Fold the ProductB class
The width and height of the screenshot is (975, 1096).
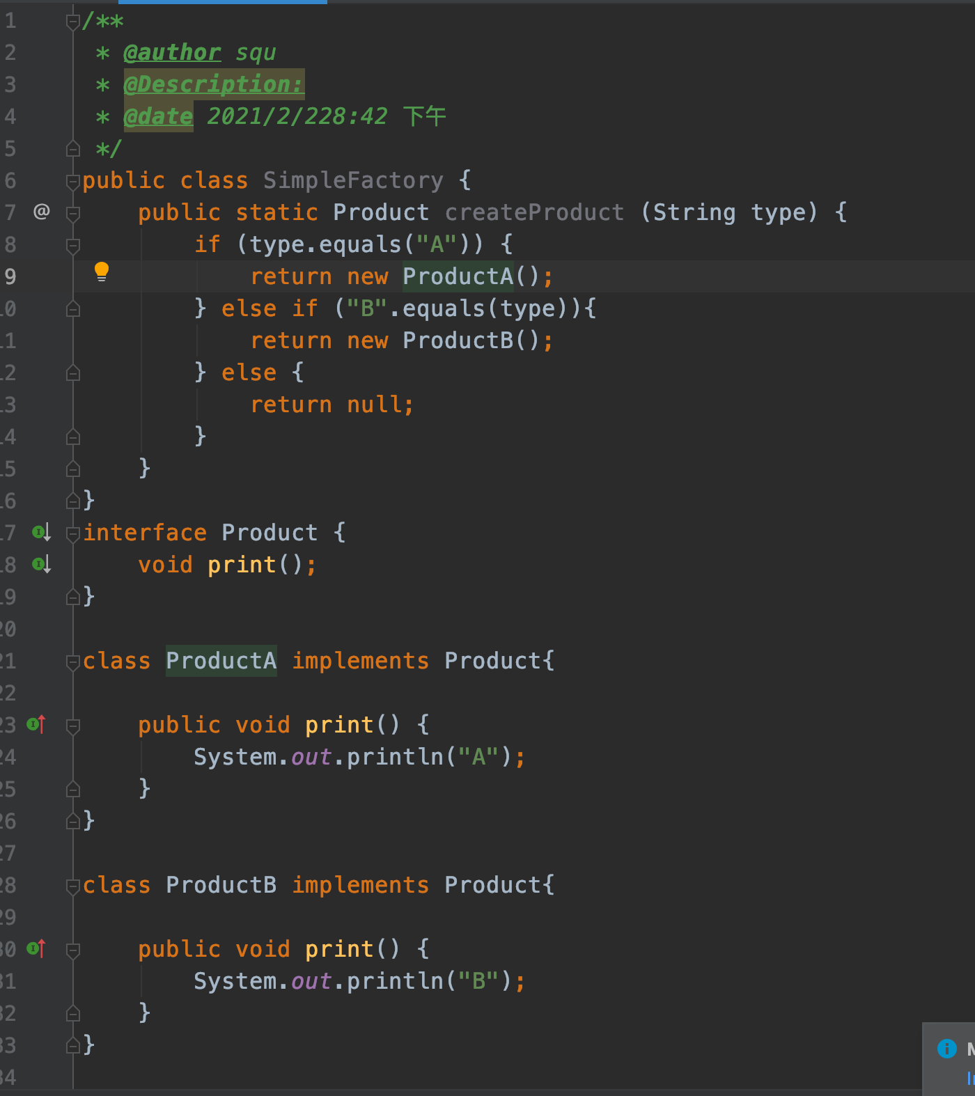coord(73,886)
